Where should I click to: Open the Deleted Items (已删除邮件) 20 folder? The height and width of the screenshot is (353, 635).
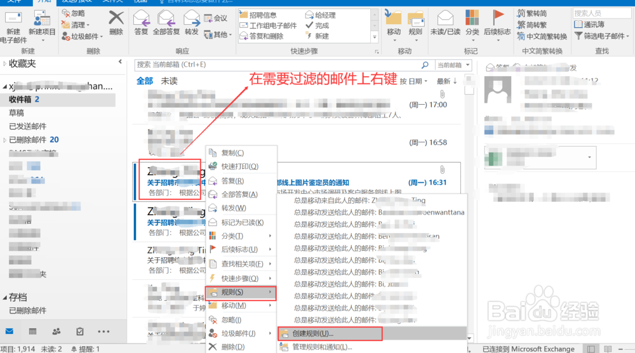[34, 140]
